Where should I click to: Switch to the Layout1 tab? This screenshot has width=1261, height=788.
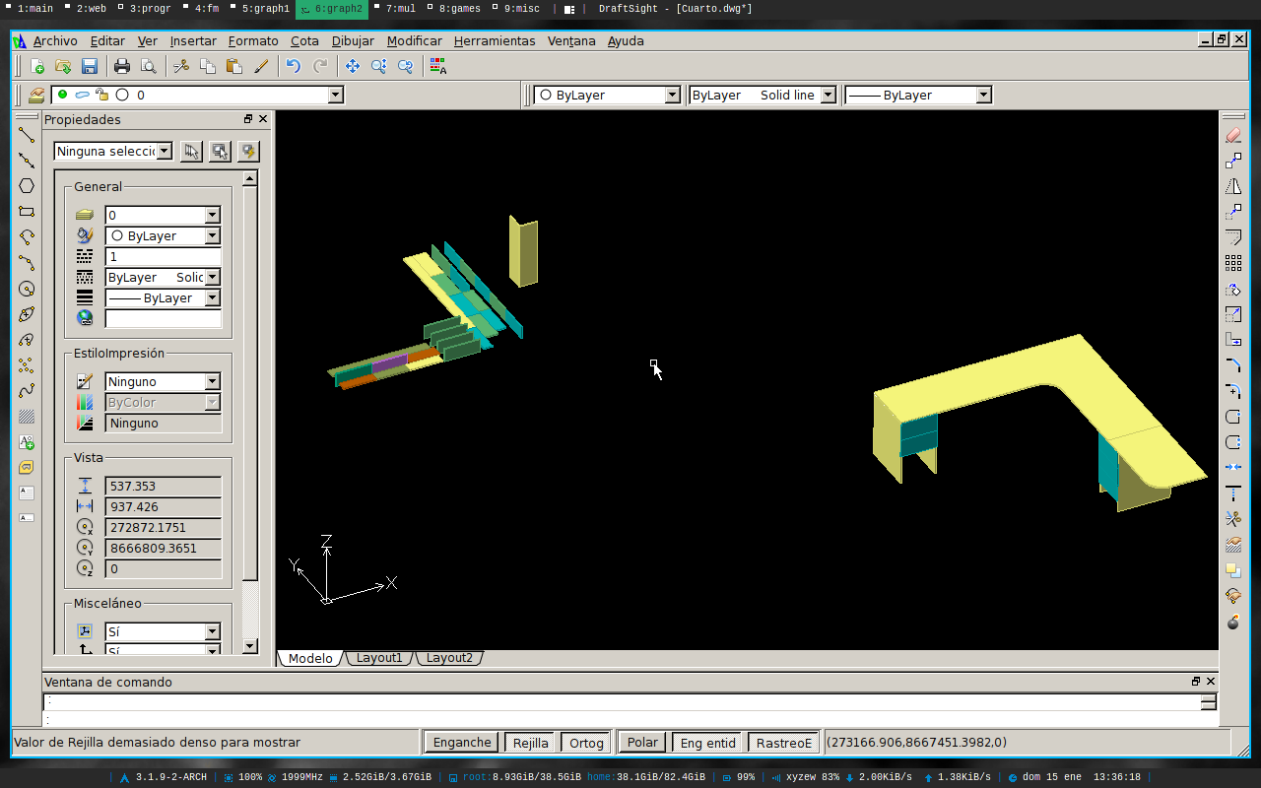click(378, 657)
